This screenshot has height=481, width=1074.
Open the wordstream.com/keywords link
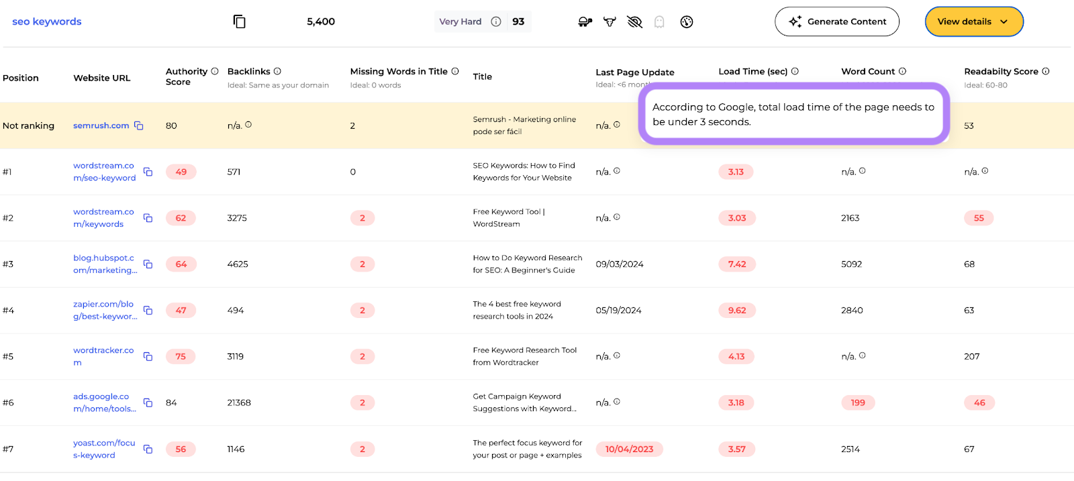pyautogui.click(x=103, y=218)
